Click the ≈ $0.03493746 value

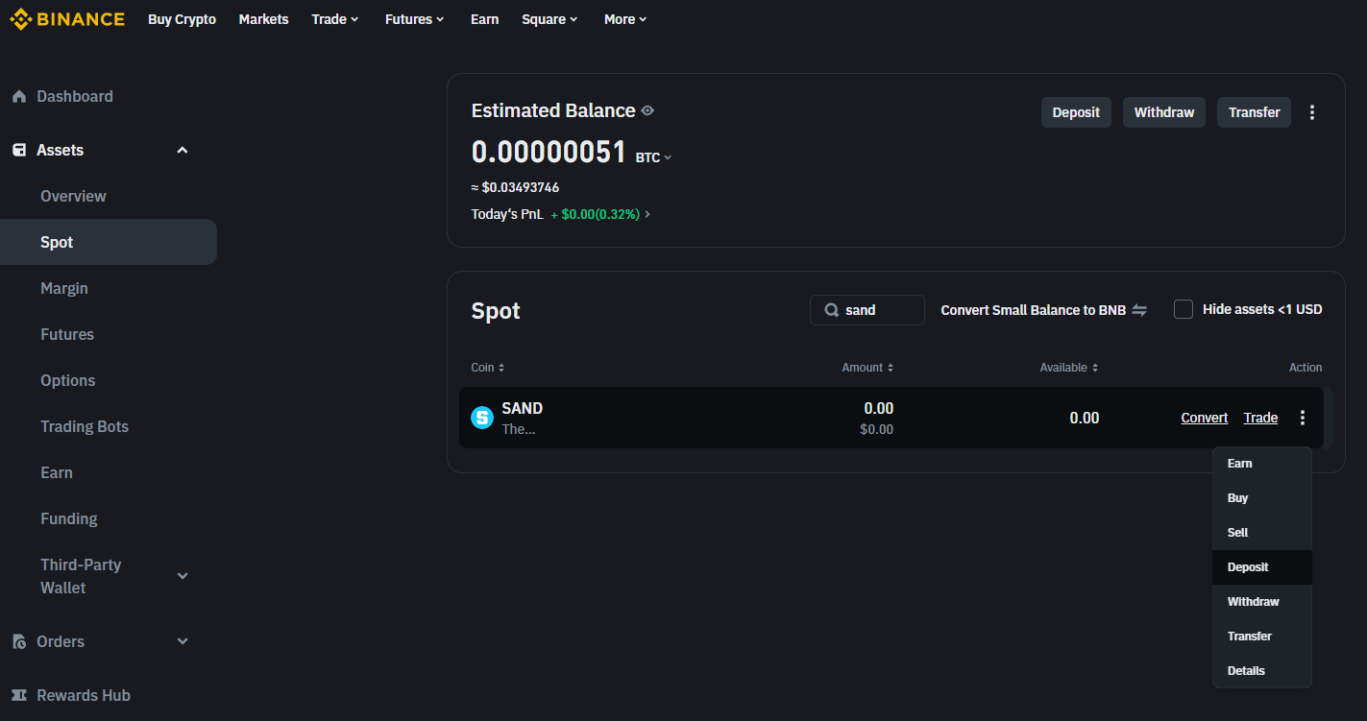pos(515,187)
